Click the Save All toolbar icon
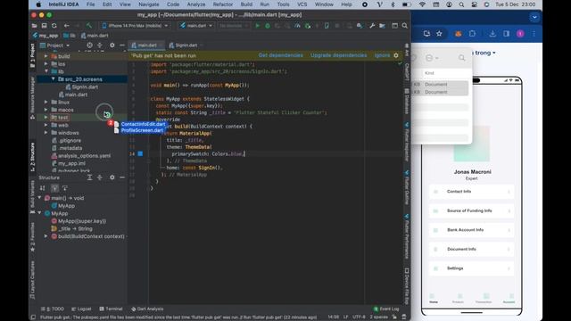 (44, 26)
